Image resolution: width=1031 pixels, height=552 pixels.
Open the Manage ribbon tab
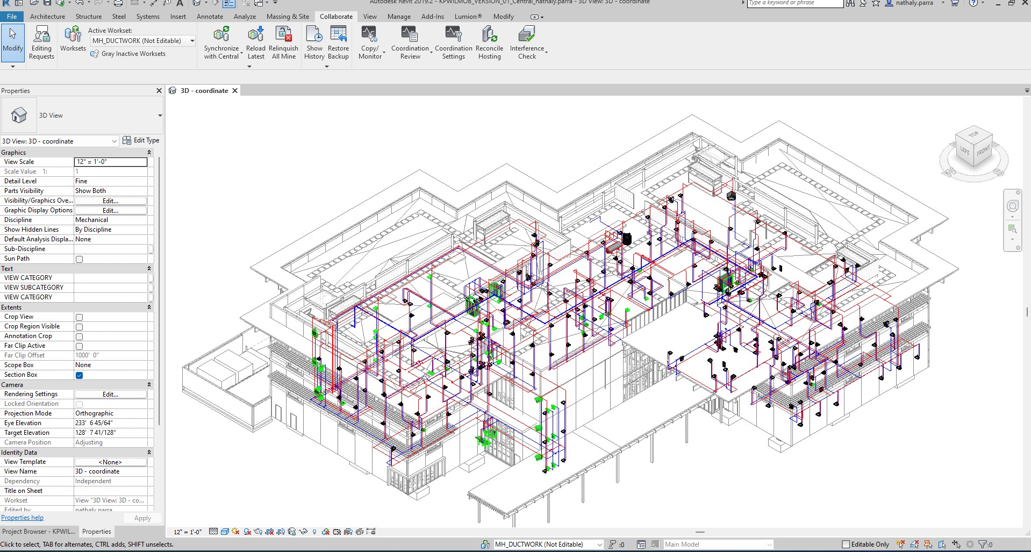(x=399, y=17)
